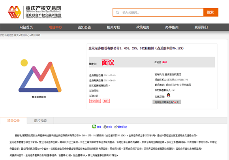The image size is (229, 160).
Task: Open 项目中心 in the navigation bar
Action: 55,27
